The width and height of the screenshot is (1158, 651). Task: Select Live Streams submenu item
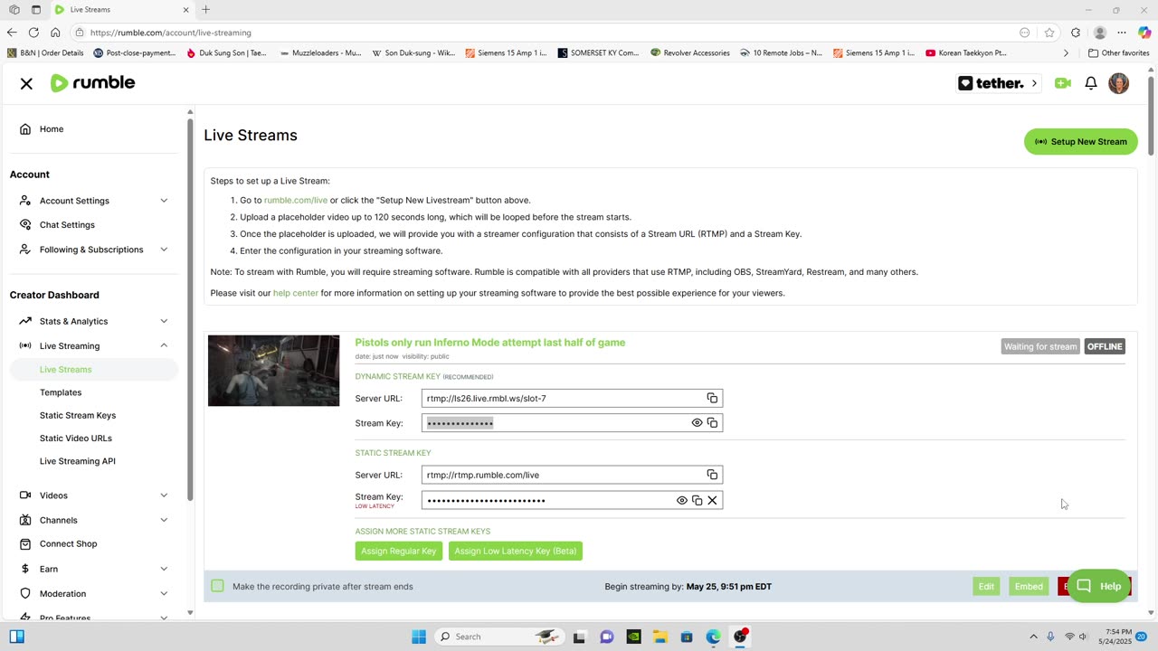66,370
